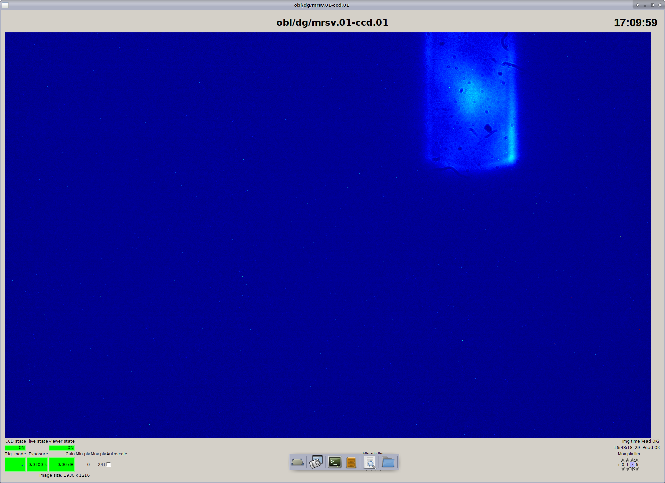Increase the highlighted tens digit of Max pix lim
665x483 pixels.
click(632, 460)
